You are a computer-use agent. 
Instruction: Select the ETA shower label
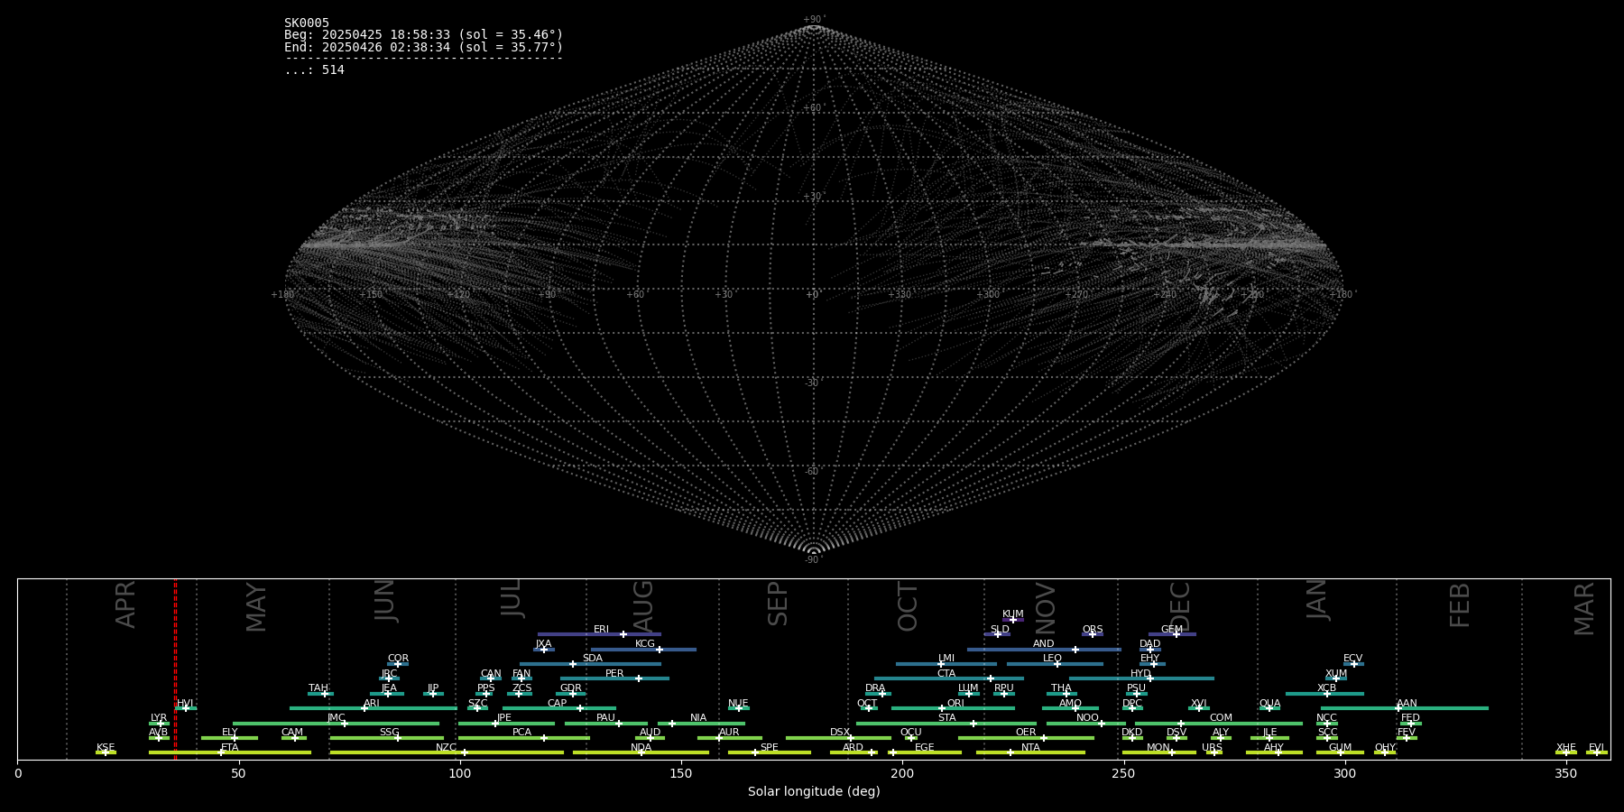230,748
